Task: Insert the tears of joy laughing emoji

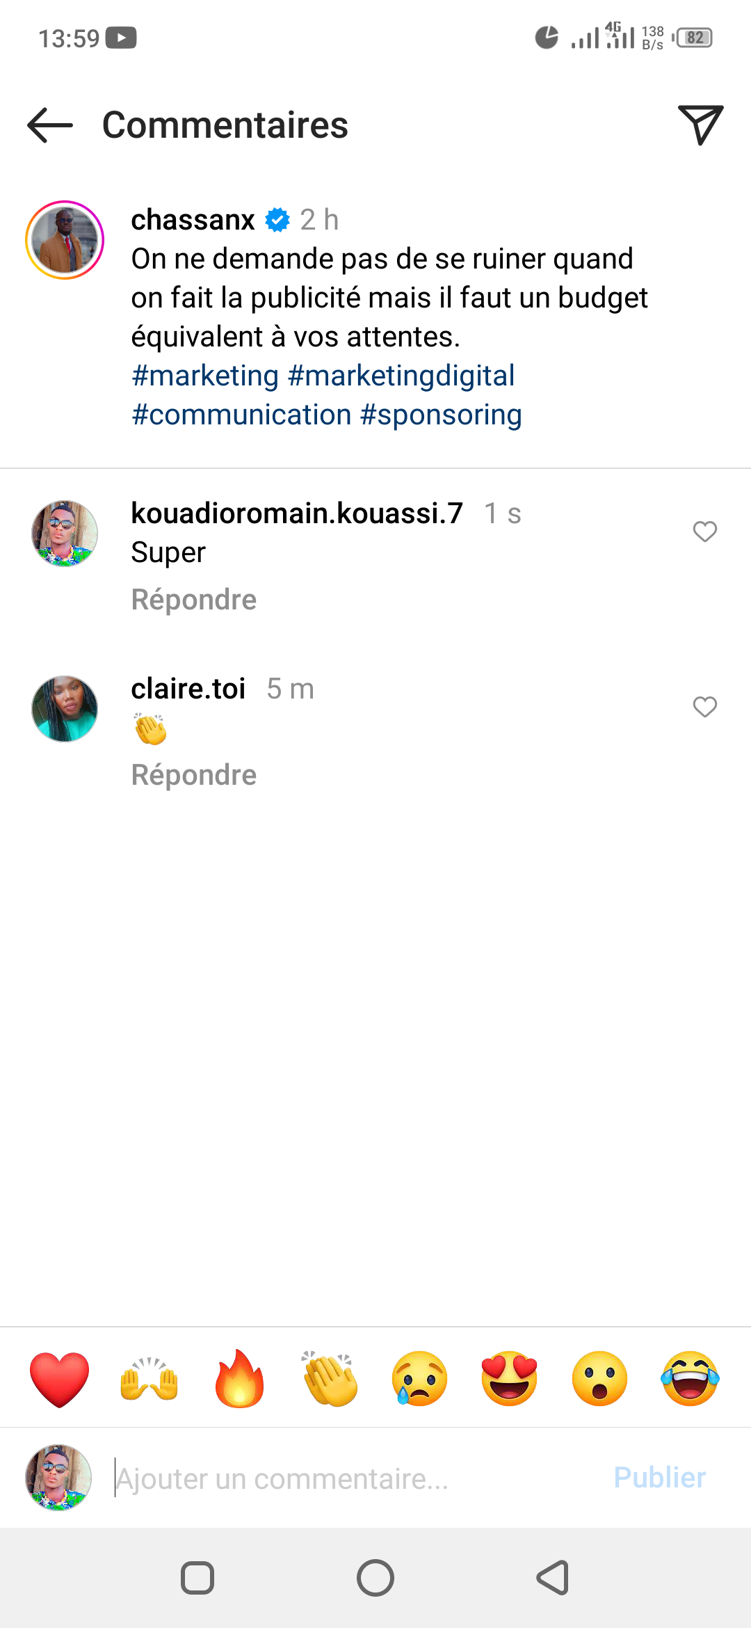Action: [690, 1379]
